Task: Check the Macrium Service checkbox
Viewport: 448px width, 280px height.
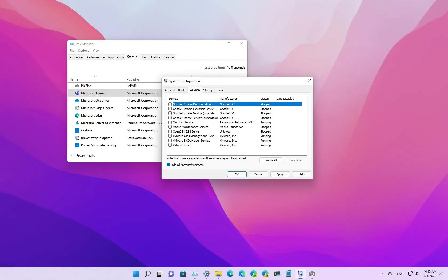Action: (170, 122)
